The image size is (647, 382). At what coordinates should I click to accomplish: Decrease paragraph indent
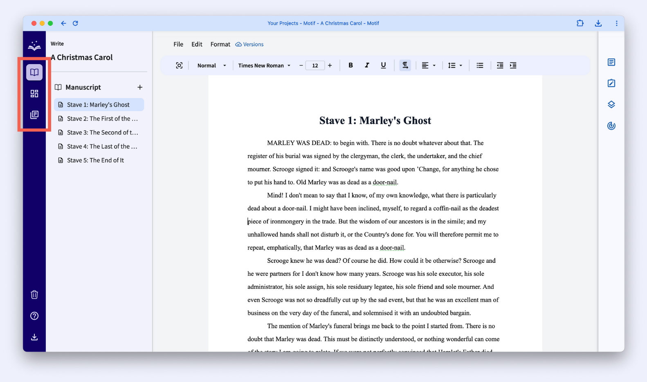pyautogui.click(x=500, y=65)
